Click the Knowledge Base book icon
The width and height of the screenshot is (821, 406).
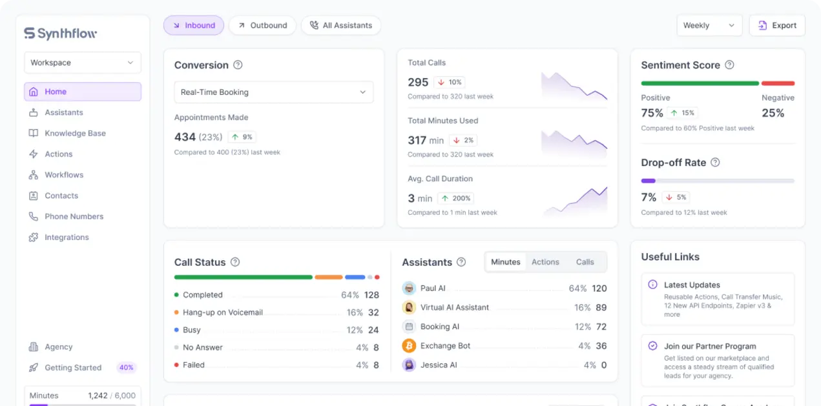34,133
